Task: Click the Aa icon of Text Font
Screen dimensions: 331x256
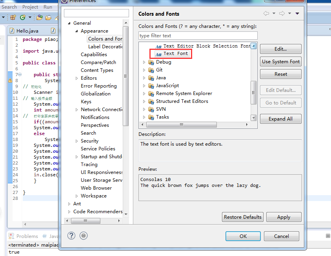Action: pos(158,54)
